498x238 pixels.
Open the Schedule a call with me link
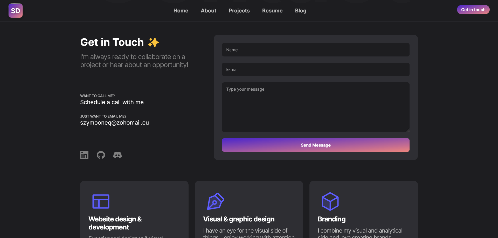click(x=112, y=102)
